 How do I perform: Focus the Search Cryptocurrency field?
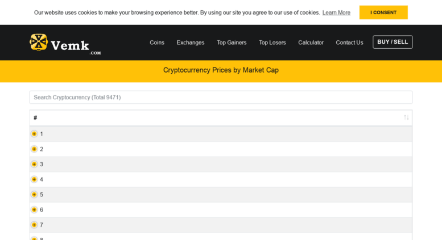click(x=221, y=97)
